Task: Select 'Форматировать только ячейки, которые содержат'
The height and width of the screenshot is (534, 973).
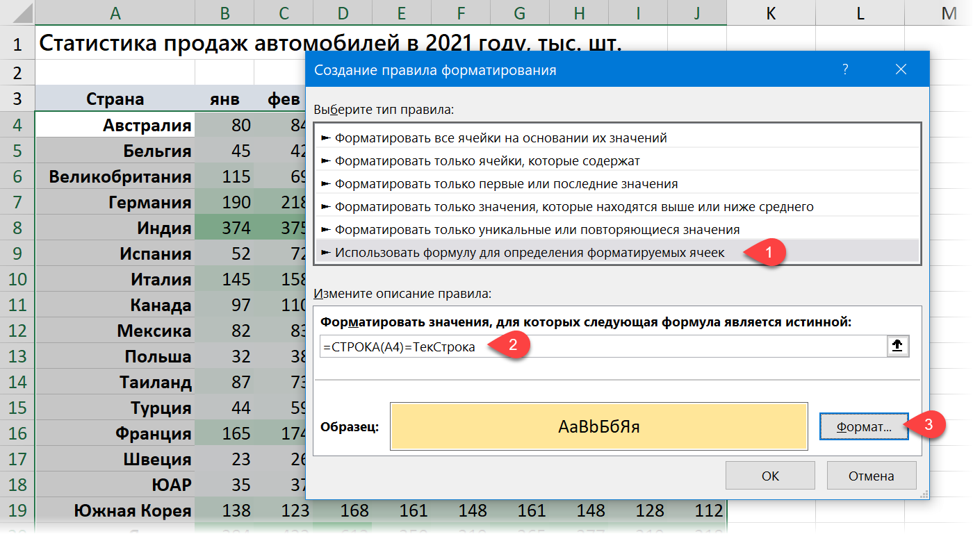Action: (x=486, y=160)
